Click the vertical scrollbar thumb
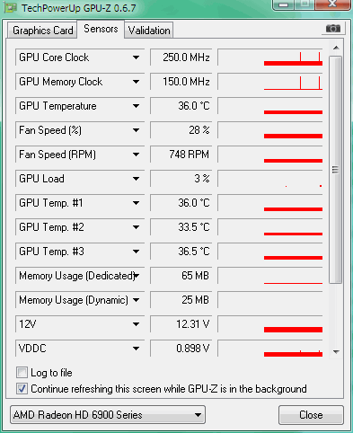 click(x=335, y=170)
